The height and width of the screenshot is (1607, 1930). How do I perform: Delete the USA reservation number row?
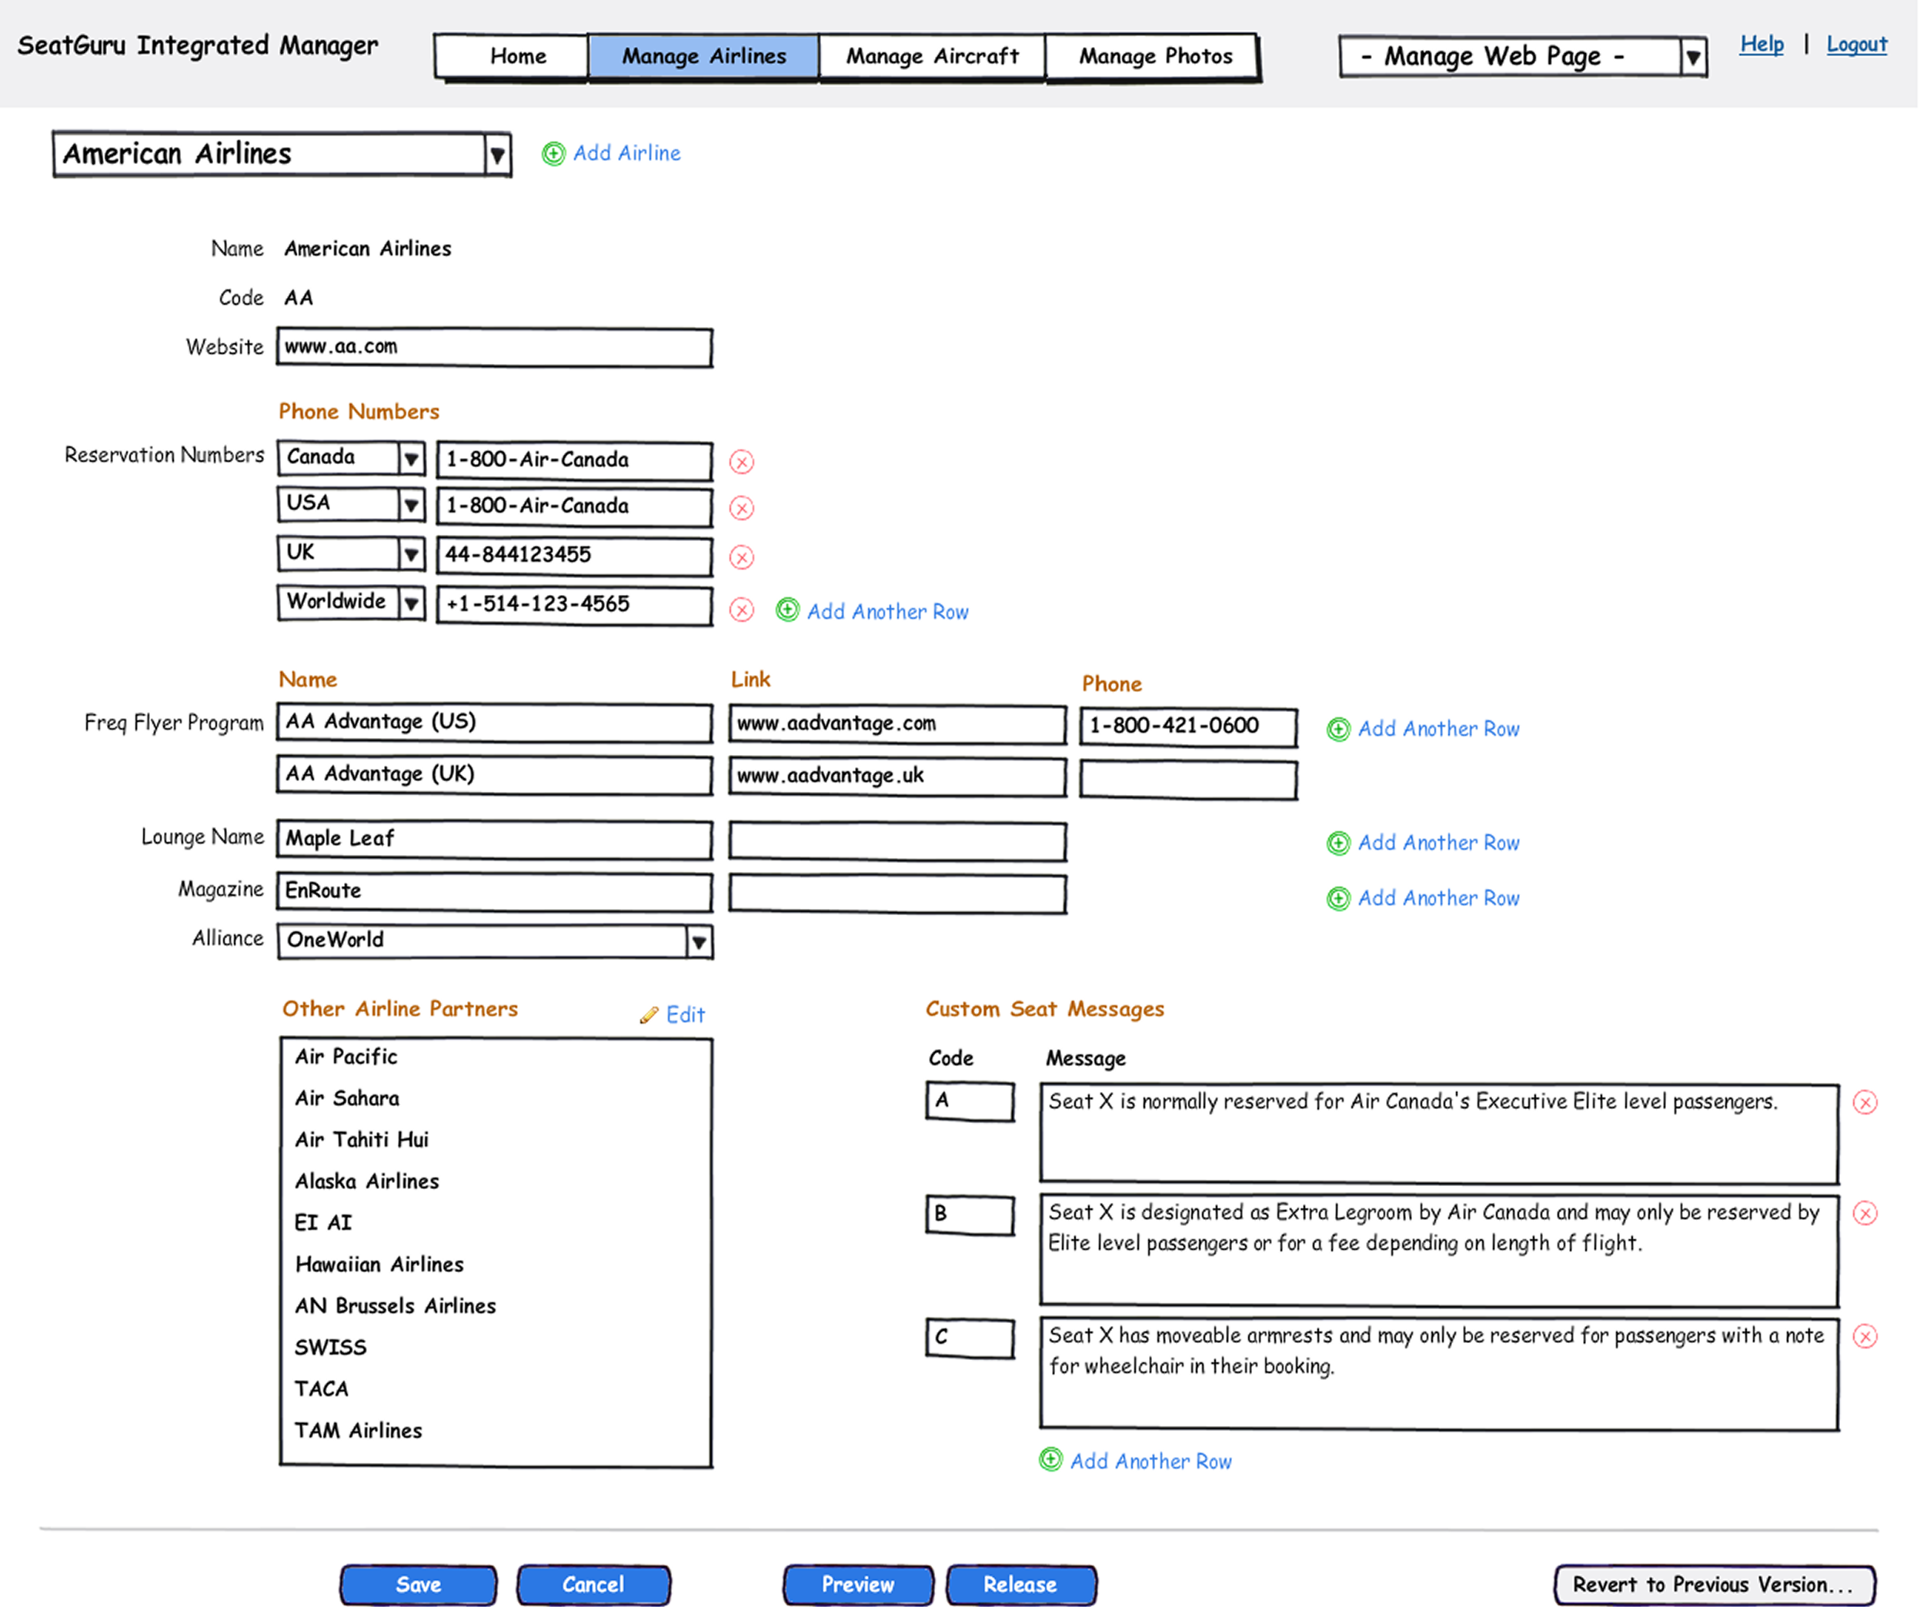pyautogui.click(x=742, y=509)
